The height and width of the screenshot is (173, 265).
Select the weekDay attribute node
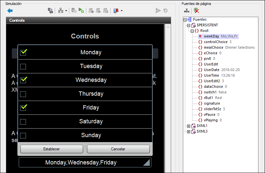pyautogui.click(x=211, y=36)
